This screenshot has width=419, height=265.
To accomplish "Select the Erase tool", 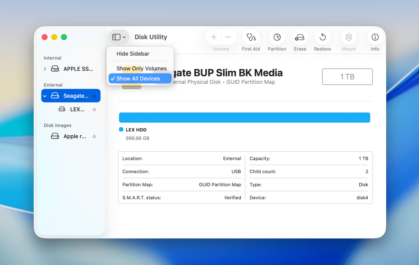I will tap(300, 37).
